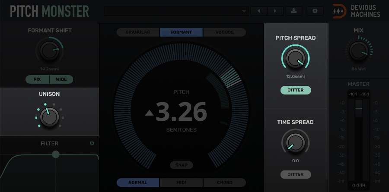Select the Vocode mode tab
The width and height of the screenshot is (389, 192).
pos(224,32)
